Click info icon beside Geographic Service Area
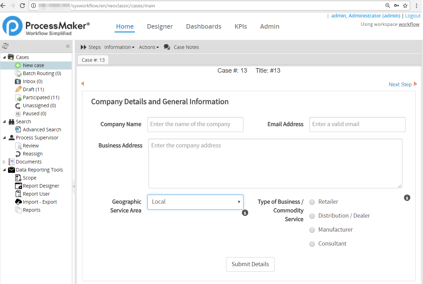The height and width of the screenshot is (284, 423). tap(245, 213)
